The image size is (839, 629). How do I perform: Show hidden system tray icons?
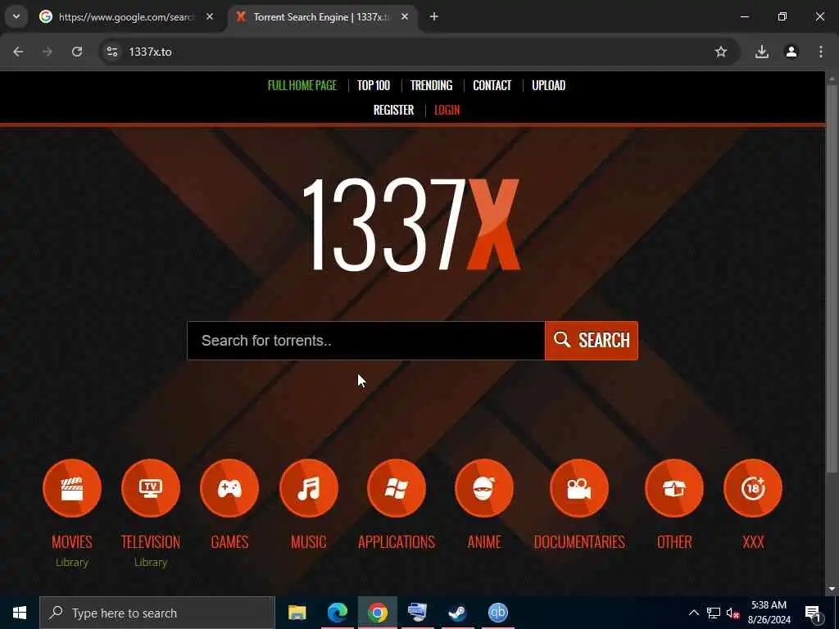tap(693, 613)
